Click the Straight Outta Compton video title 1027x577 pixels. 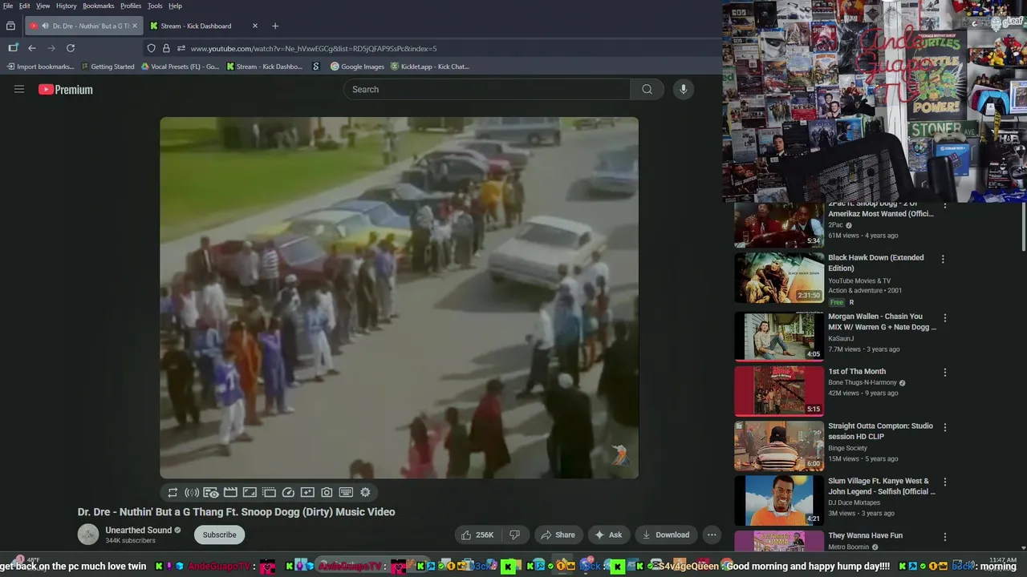coord(880,431)
